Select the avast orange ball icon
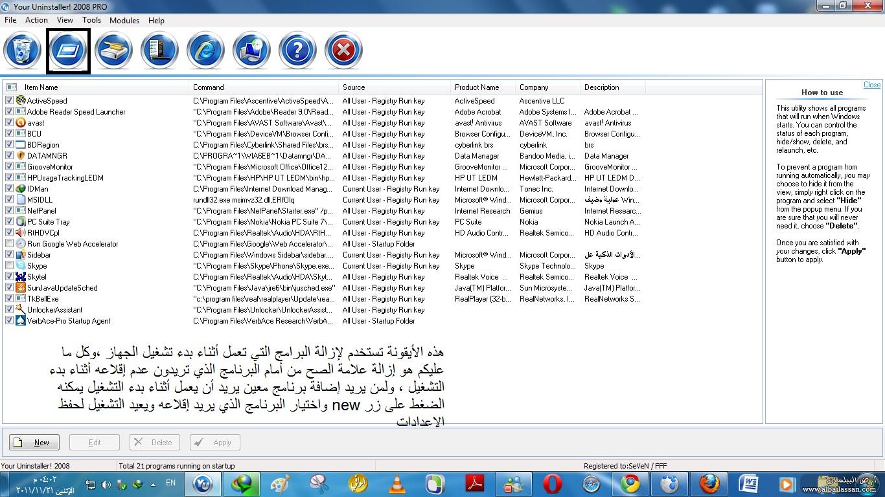885x497 pixels. (21, 122)
